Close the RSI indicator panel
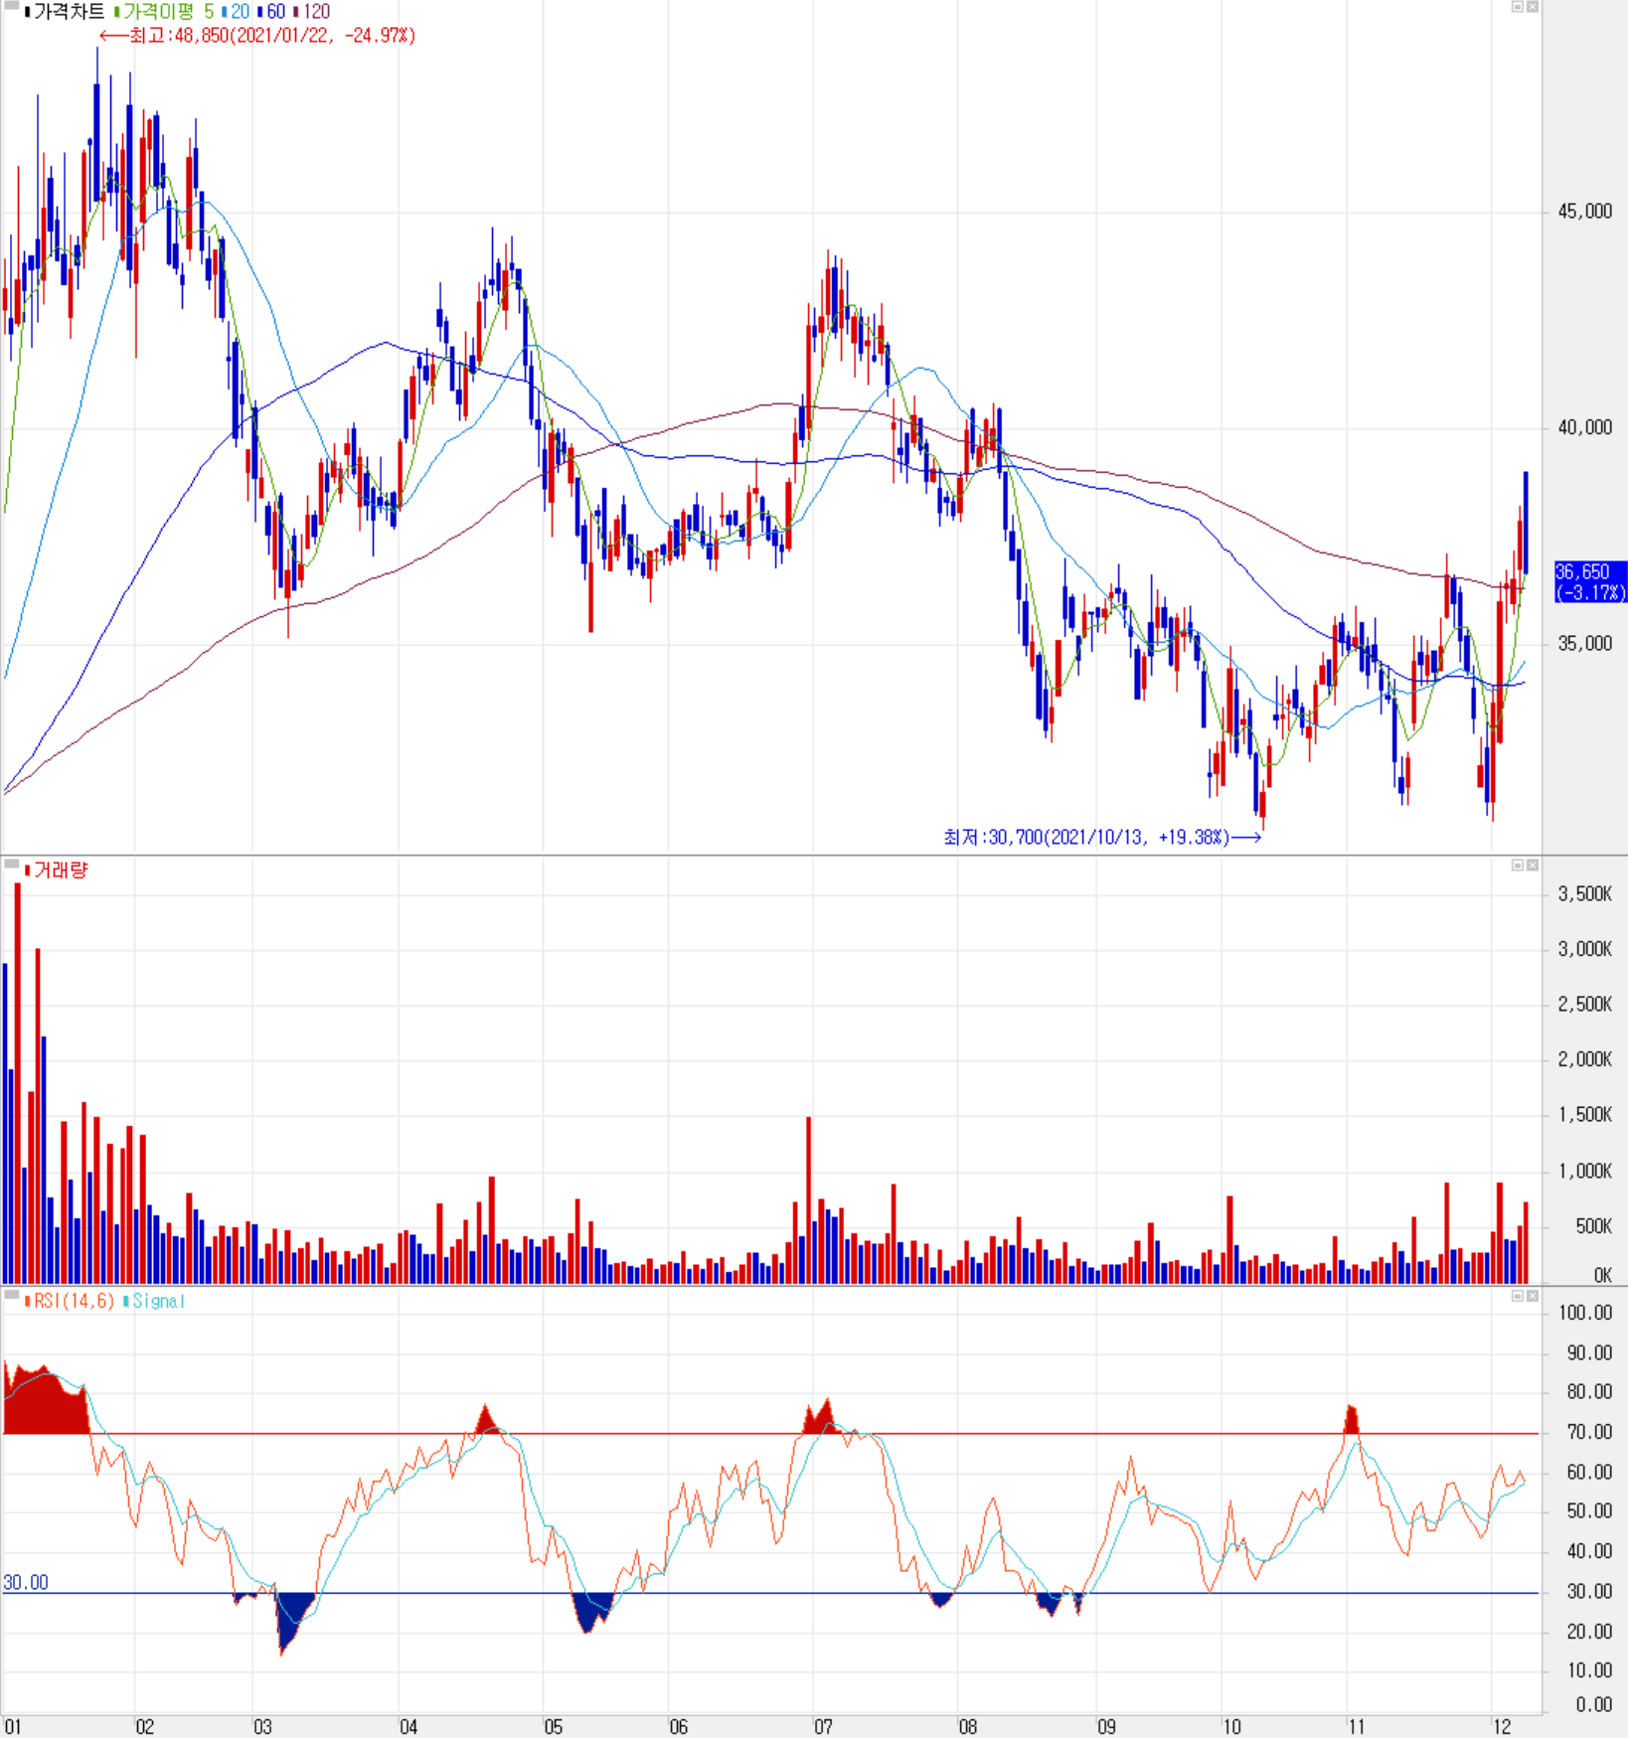Screen dimensions: 1628x1738 1533,1296
